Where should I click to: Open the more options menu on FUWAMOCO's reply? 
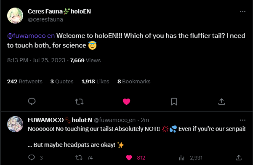[x=242, y=120]
